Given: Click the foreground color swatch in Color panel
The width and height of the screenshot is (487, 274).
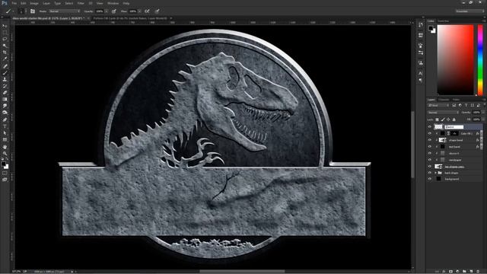Looking at the screenshot, I should (x=431, y=28).
